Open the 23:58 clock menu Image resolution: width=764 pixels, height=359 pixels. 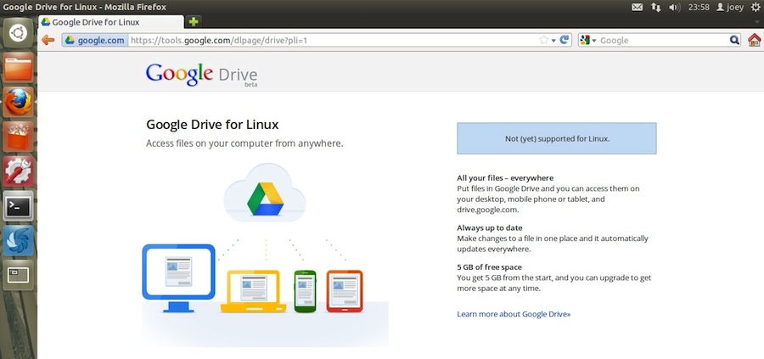[x=699, y=8]
